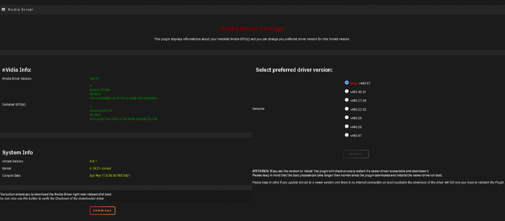Select the 'latest: v460.67' driver option
Viewport: 505px width, 221px height.
tap(347, 83)
